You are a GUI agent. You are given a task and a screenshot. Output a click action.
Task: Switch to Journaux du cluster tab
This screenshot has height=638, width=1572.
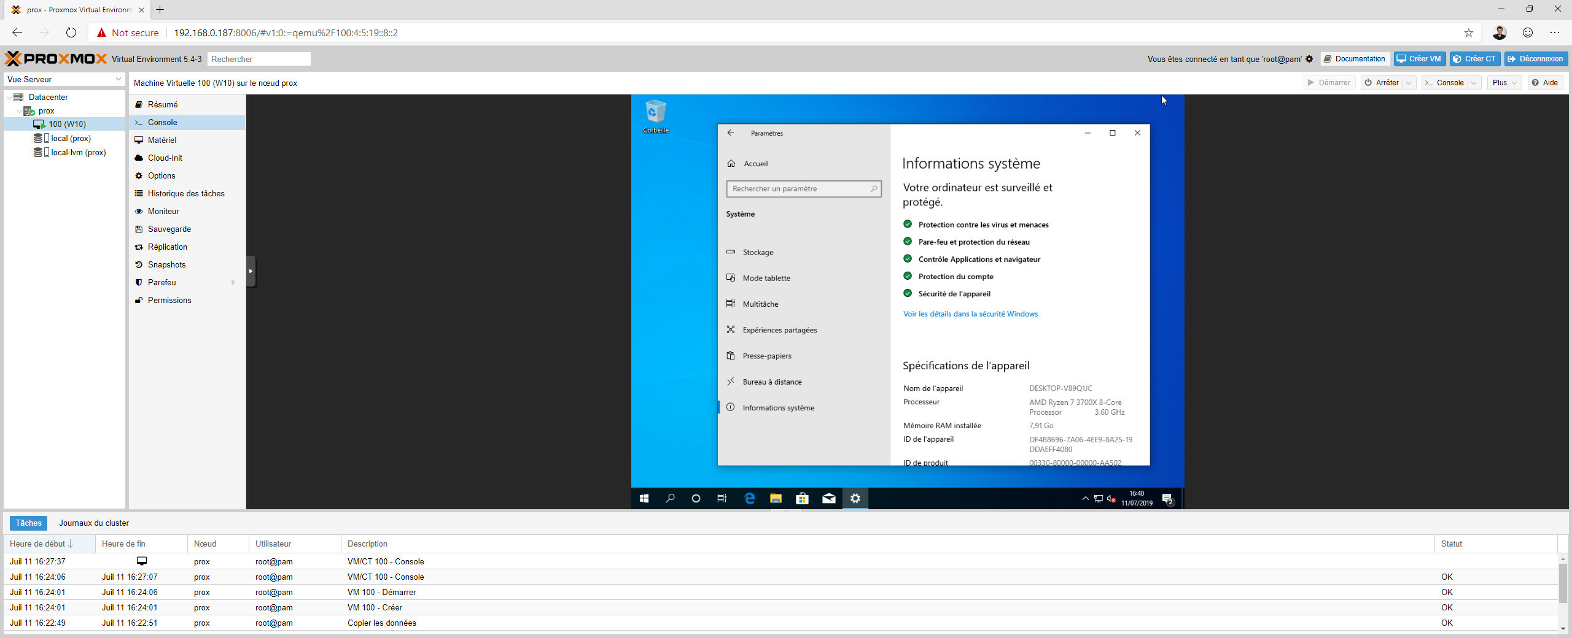[x=94, y=523]
